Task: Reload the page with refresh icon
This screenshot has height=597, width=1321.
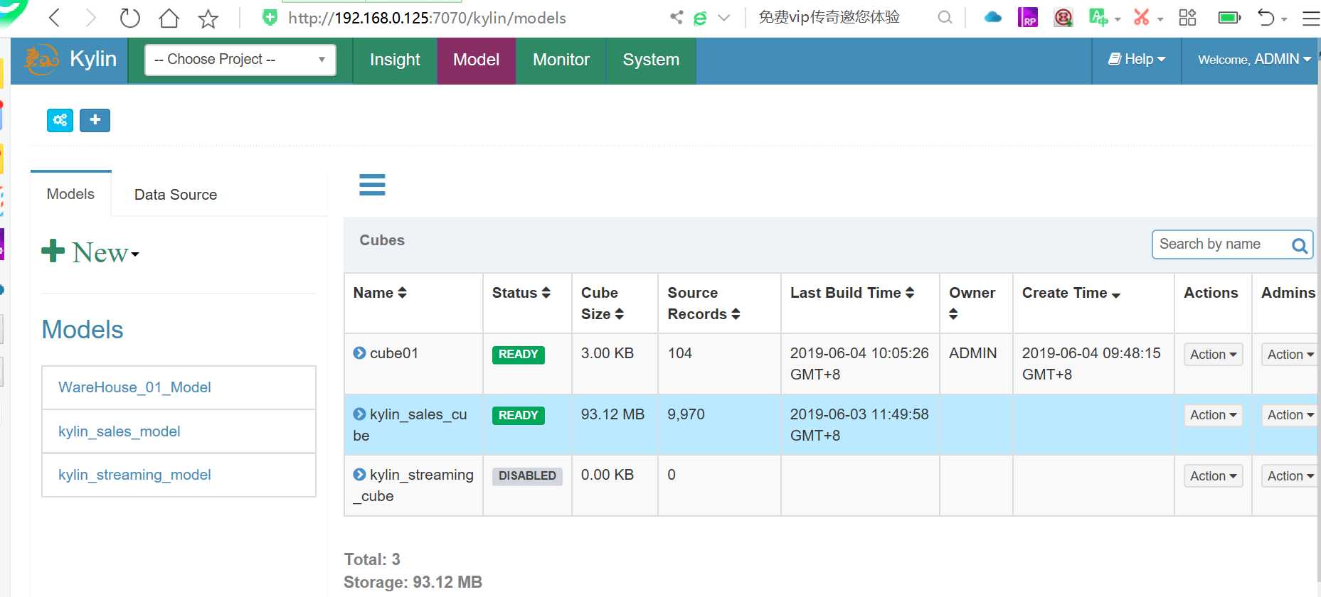Action: coord(129,17)
